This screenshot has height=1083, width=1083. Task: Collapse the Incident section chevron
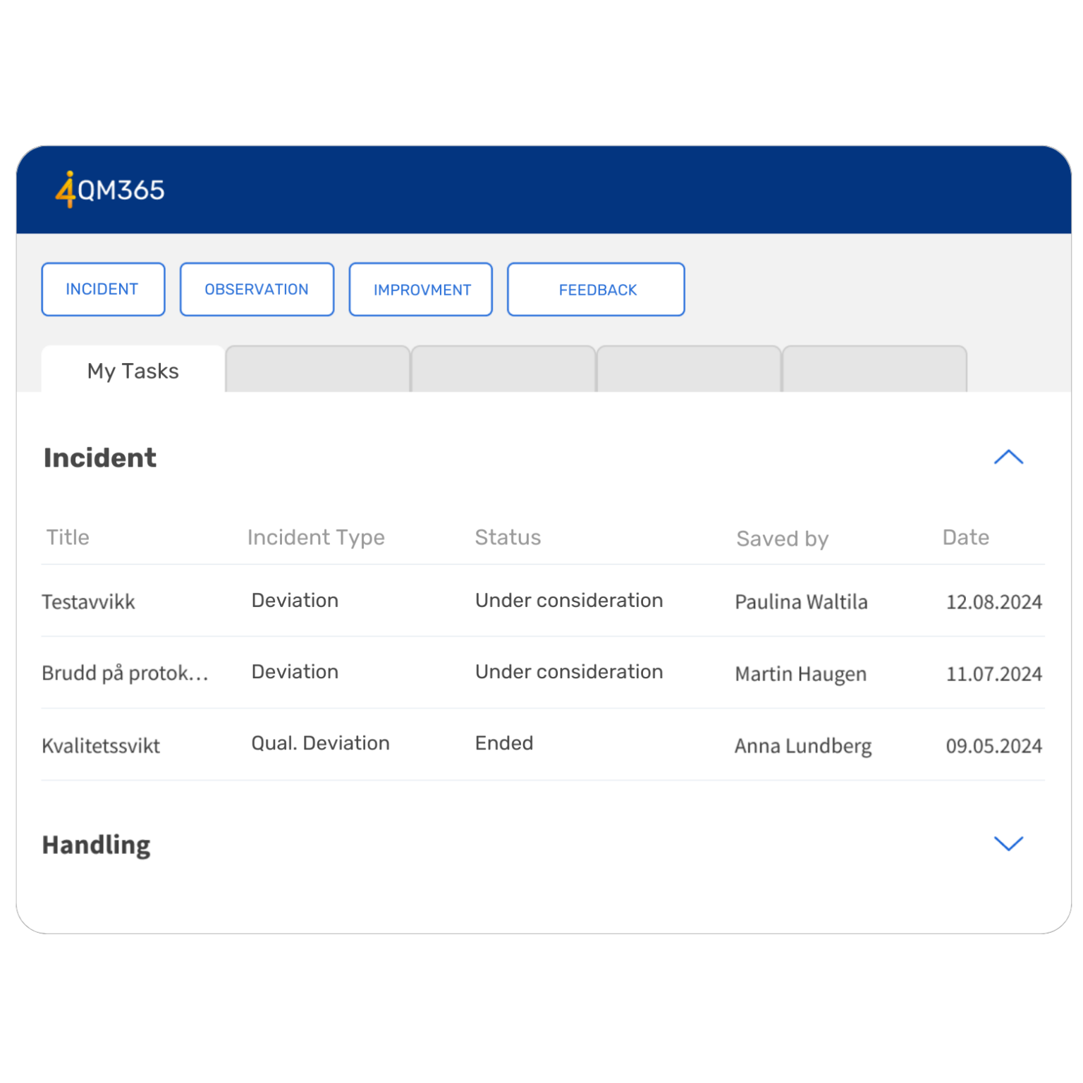coord(1010,458)
